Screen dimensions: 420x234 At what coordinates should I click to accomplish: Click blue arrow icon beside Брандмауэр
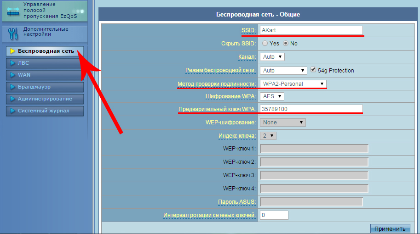pyautogui.click(x=12, y=87)
